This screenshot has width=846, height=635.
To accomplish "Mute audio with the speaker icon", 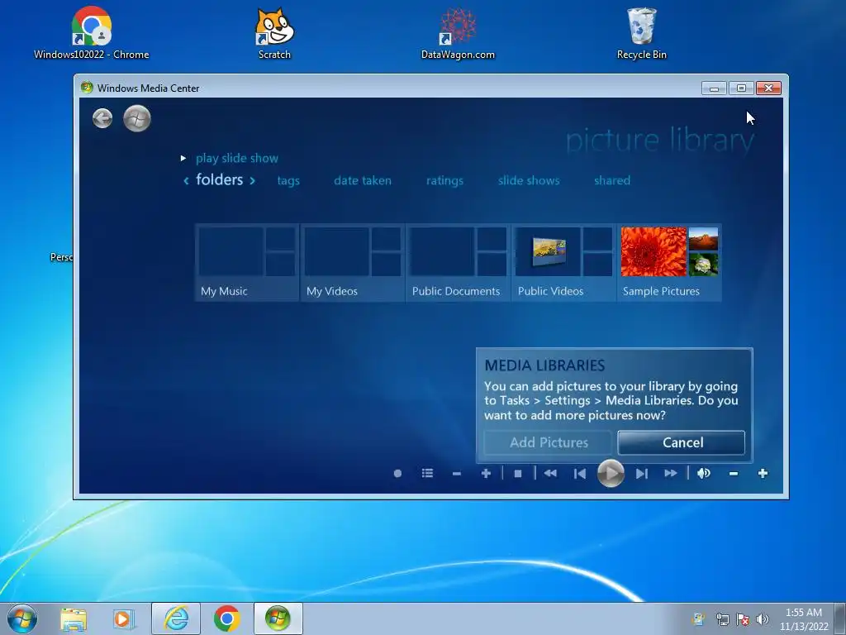I will coord(704,474).
